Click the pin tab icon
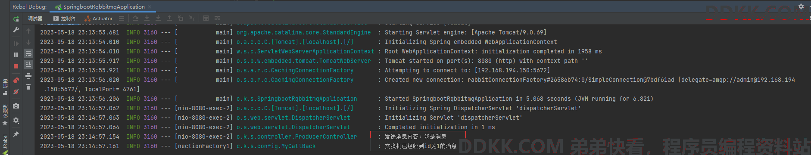The width and height of the screenshot is (811, 155). [x=16, y=134]
